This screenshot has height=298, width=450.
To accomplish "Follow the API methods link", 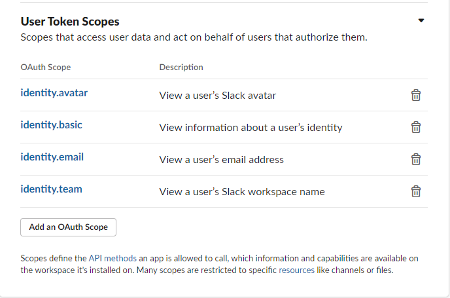I will coord(113,258).
